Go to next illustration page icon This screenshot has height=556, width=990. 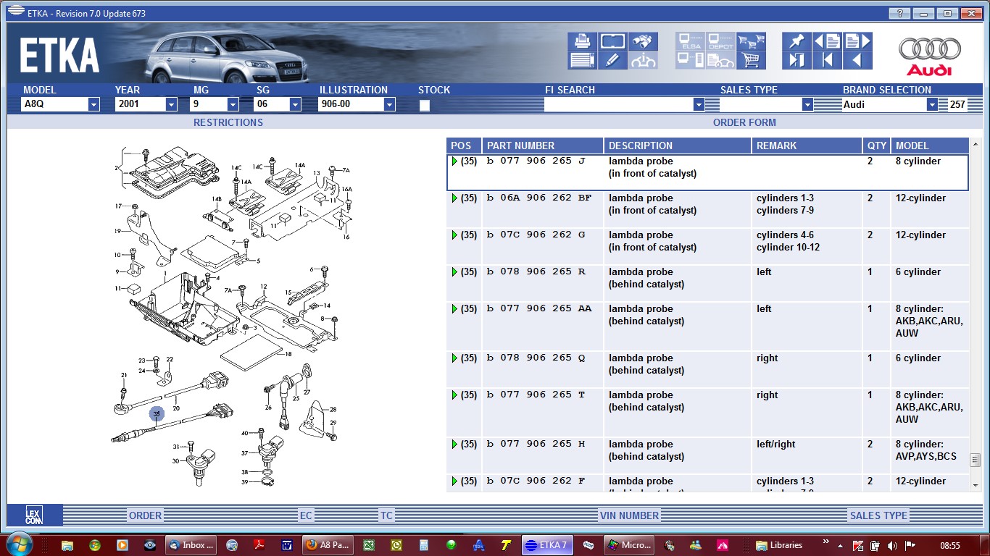click(x=857, y=41)
